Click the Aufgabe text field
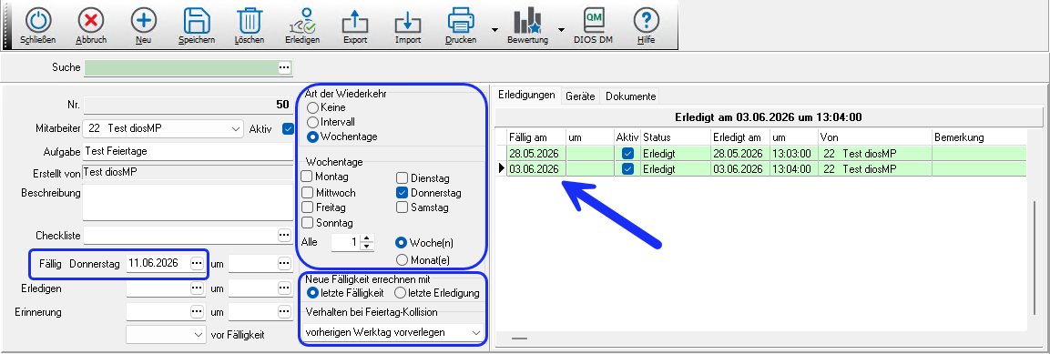The image size is (1050, 354). tap(188, 151)
